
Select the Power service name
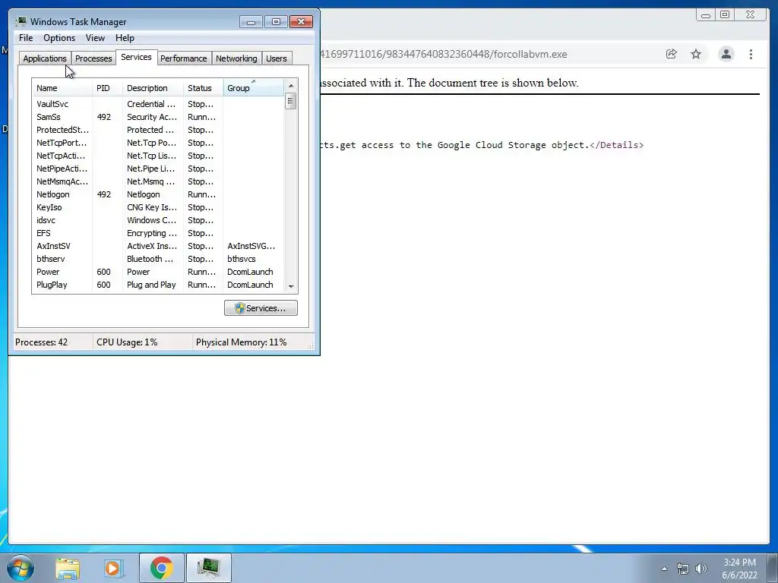tap(48, 272)
